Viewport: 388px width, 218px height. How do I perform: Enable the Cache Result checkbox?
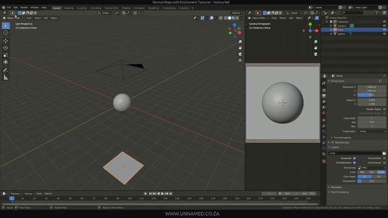(x=384, y=163)
